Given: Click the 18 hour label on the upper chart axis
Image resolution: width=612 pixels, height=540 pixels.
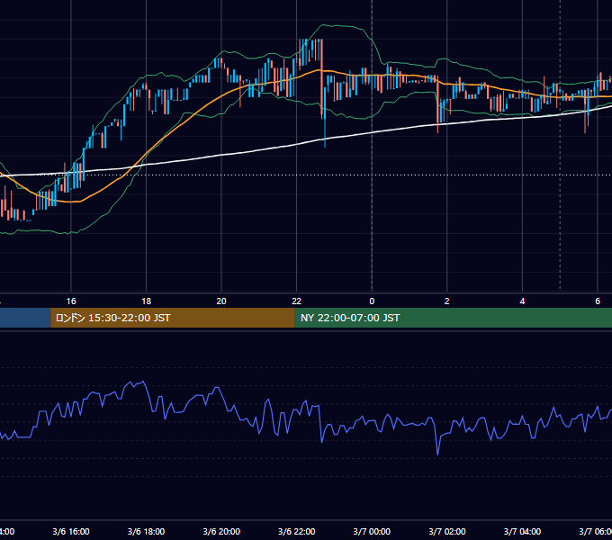Looking at the screenshot, I should [147, 301].
